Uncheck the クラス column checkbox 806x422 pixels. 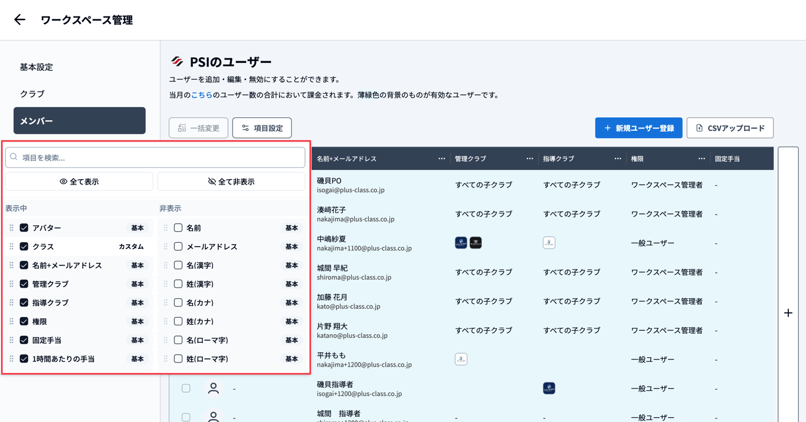coord(24,246)
